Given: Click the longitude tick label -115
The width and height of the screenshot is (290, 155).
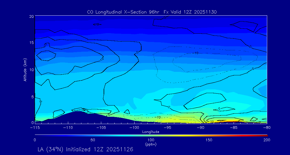Looking at the screenshot, I should tap(35, 128).
